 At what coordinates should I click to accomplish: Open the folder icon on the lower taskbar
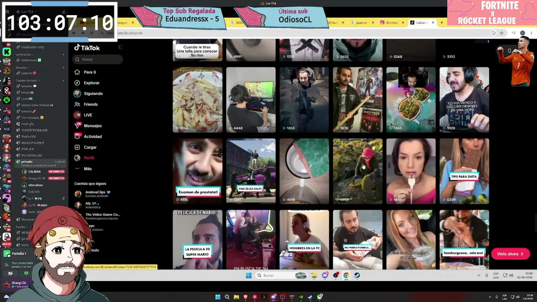pos(236,297)
